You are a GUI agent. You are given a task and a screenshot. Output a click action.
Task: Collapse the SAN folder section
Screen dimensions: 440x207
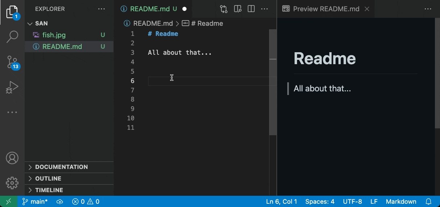click(x=69, y=24)
